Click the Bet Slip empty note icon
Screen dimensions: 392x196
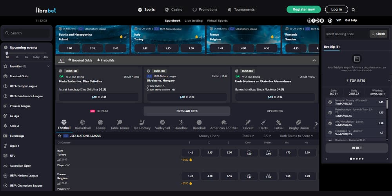point(357,59)
